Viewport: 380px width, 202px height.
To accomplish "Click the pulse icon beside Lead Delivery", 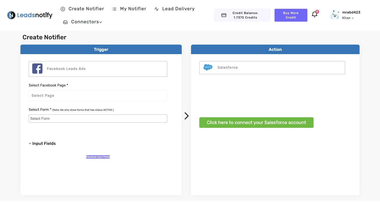I will tap(157, 9).
